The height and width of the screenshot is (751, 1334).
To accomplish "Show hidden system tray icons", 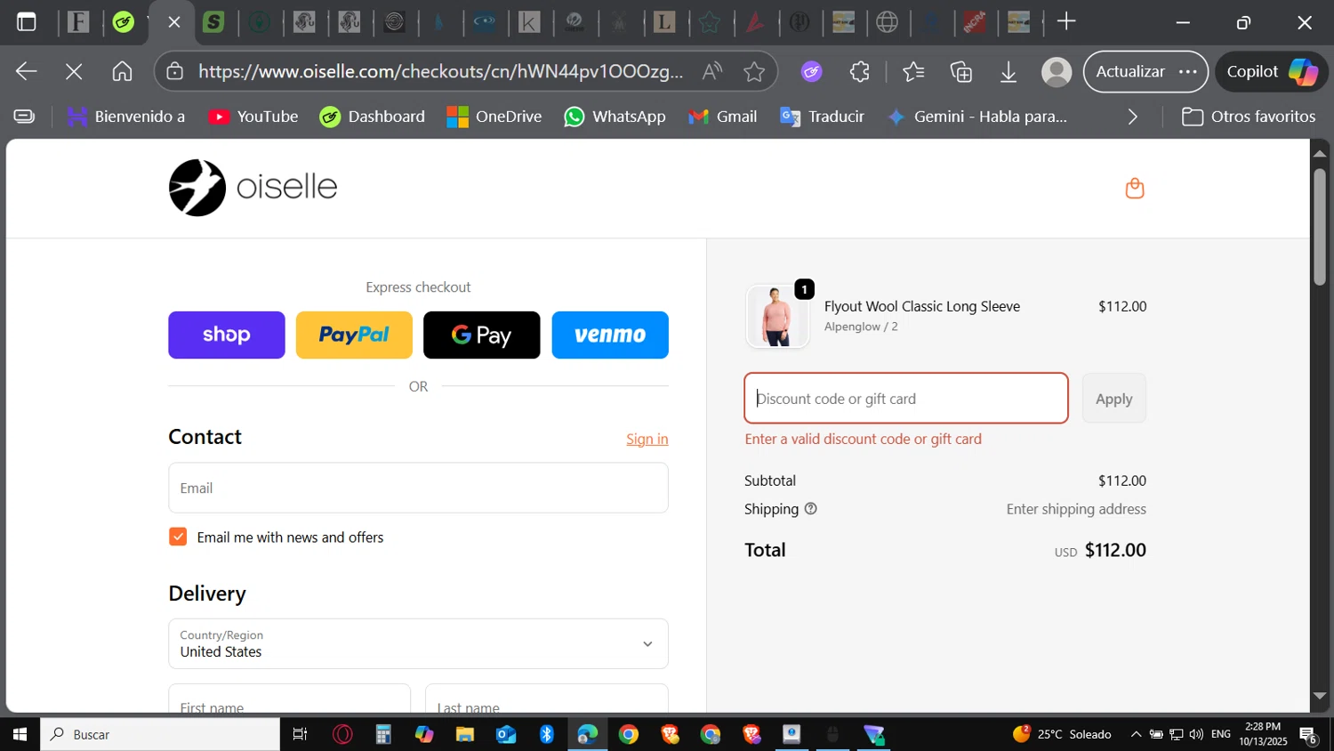I will 1136,734.
